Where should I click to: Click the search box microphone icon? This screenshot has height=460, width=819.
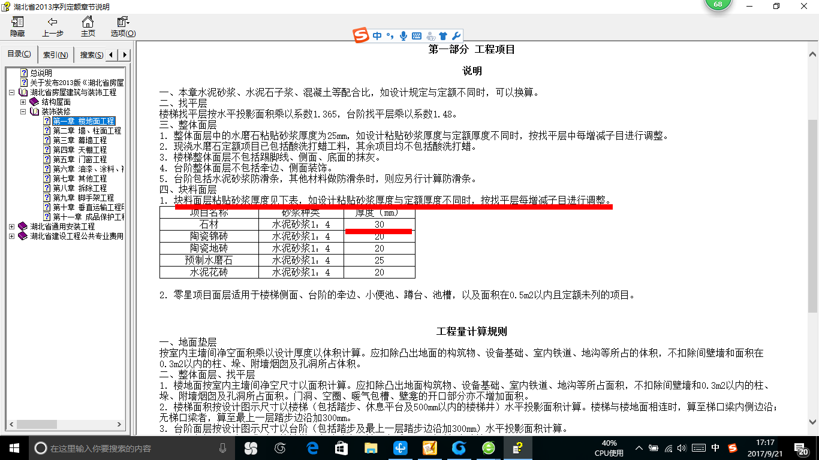point(223,448)
